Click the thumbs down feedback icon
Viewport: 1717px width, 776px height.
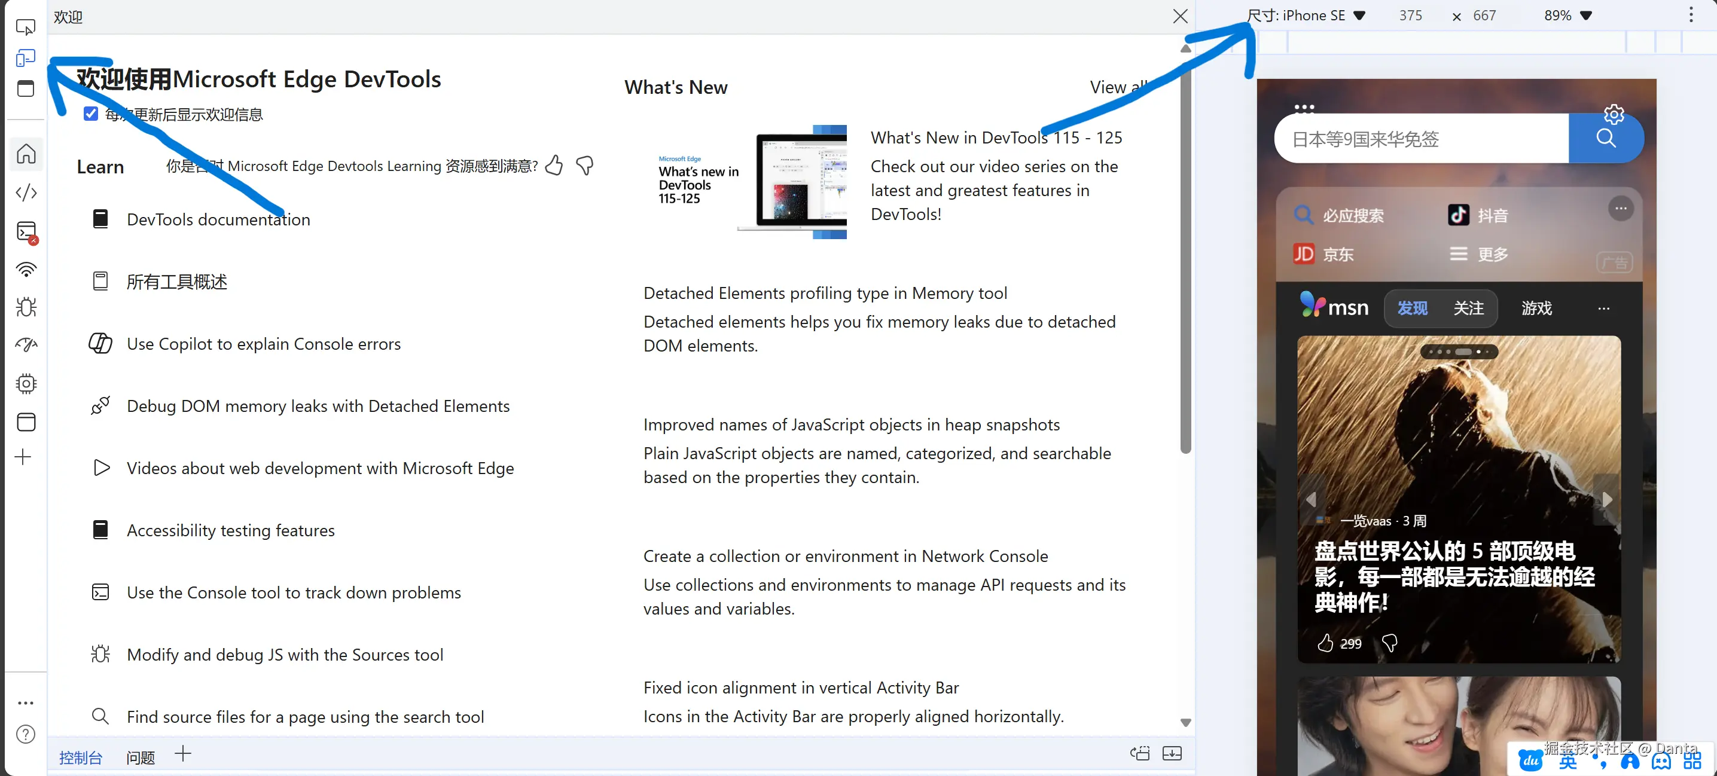click(584, 165)
